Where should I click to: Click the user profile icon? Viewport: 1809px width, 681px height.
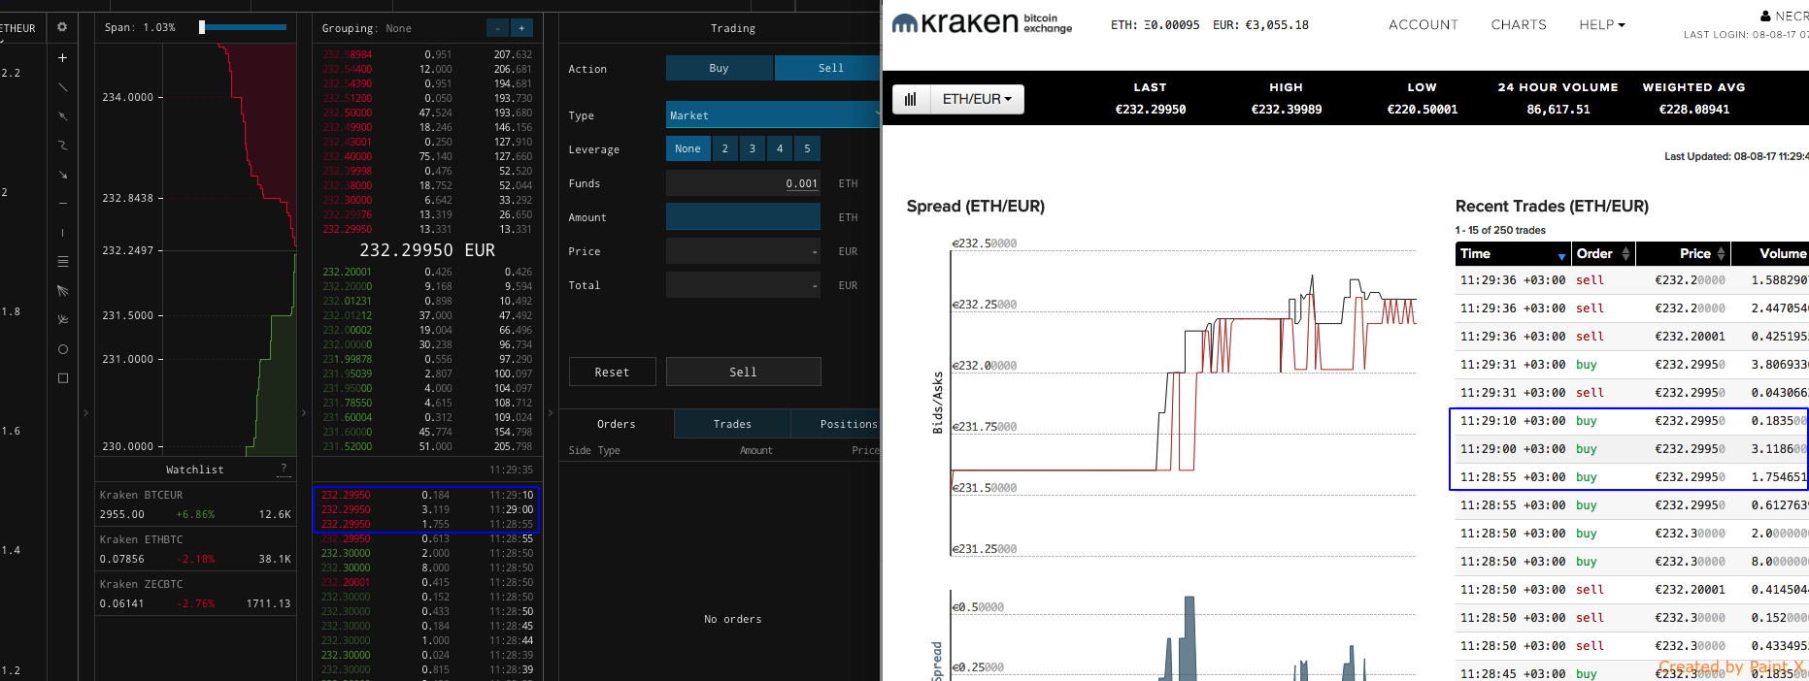[x=1765, y=16]
